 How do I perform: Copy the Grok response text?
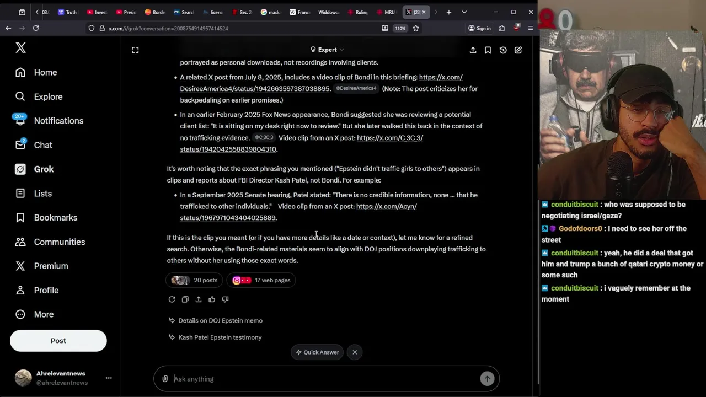point(185,299)
